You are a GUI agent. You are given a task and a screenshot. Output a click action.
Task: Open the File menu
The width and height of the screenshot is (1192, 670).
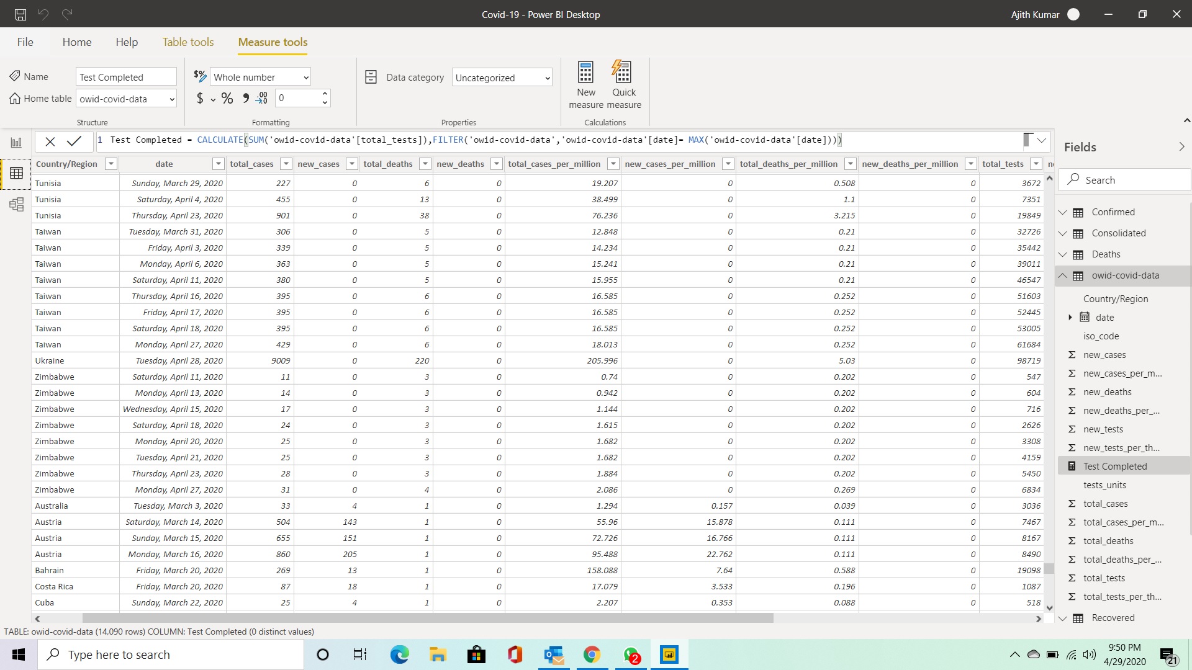coord(25,42)
